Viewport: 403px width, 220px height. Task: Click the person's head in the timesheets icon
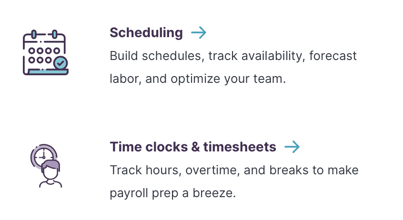[50, 170]
